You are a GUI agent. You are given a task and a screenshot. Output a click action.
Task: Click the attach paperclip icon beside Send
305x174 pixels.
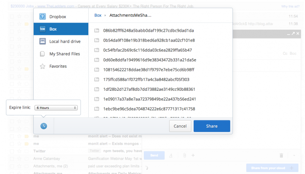pyautogui.click(x=185, y=155)
